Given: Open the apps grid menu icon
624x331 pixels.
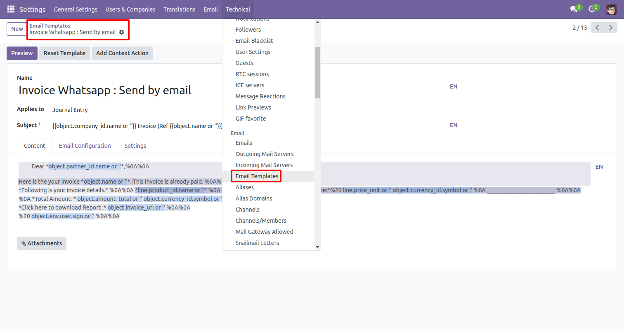Looking at the screenshot, I should pos(11,9).
